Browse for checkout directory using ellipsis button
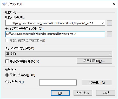118x99 pixels. coord(109,34)
